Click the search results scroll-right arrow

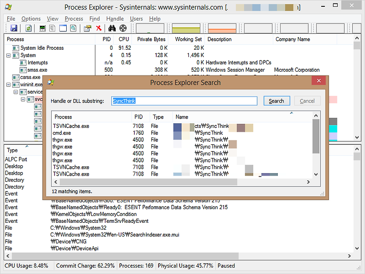click(308, 182)
